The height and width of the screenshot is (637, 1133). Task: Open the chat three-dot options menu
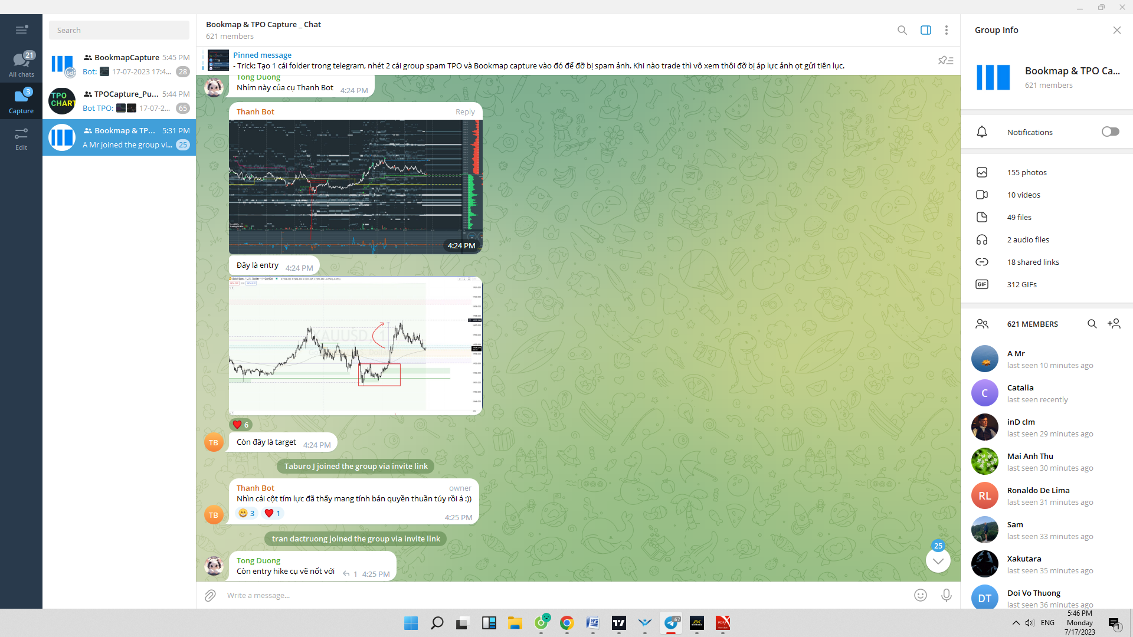947,30
